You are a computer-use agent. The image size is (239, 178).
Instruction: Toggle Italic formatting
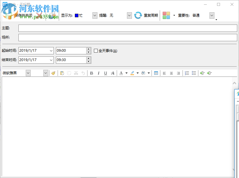99,73
